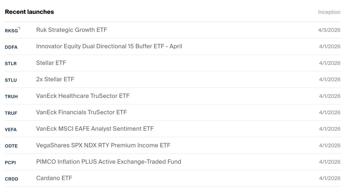Open PIMCO Inflation PLUS Active Exchange-Traded Fund
The height and width of the screenshot is (187, 344).
(109, 162)
